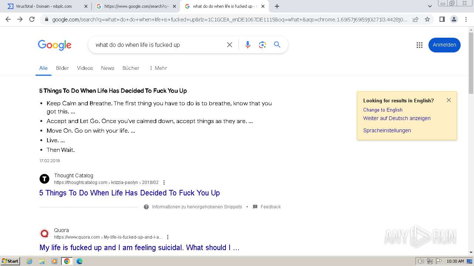
Task: Select the Alle results tab
Action: 43,68
